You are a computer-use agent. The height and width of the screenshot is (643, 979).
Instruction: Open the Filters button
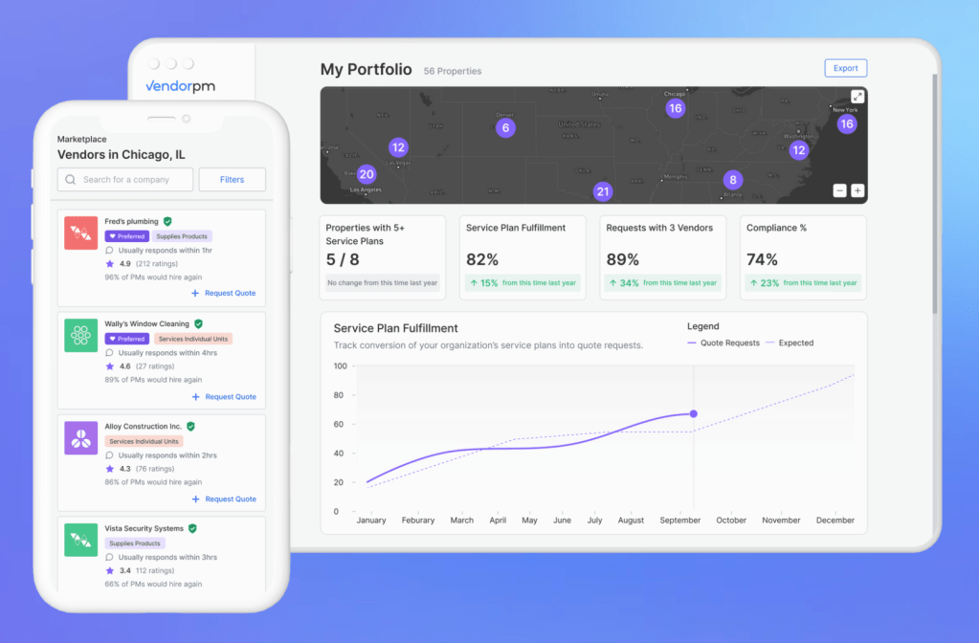coord(233,180)
